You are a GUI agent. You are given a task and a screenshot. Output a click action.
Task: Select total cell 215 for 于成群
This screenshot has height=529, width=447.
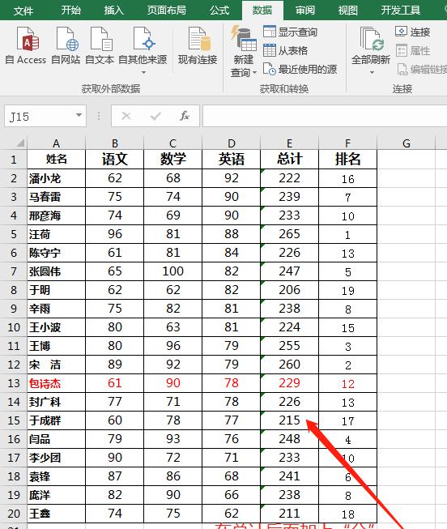[x=289, y=420]
